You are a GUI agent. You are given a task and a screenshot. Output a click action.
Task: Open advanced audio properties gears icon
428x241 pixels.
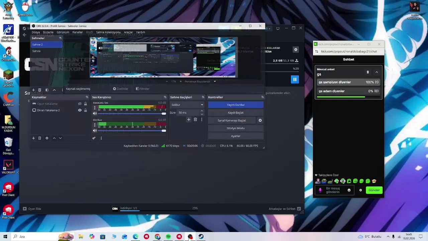click(x=94, y=138)
